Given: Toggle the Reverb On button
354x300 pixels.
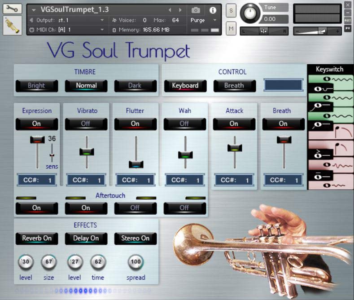Looking at the screenshot, I should [x=37, y=238].
